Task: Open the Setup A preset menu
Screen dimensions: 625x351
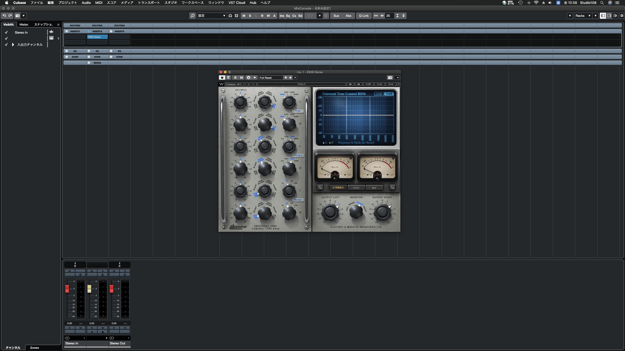Action: coord(302,84)
